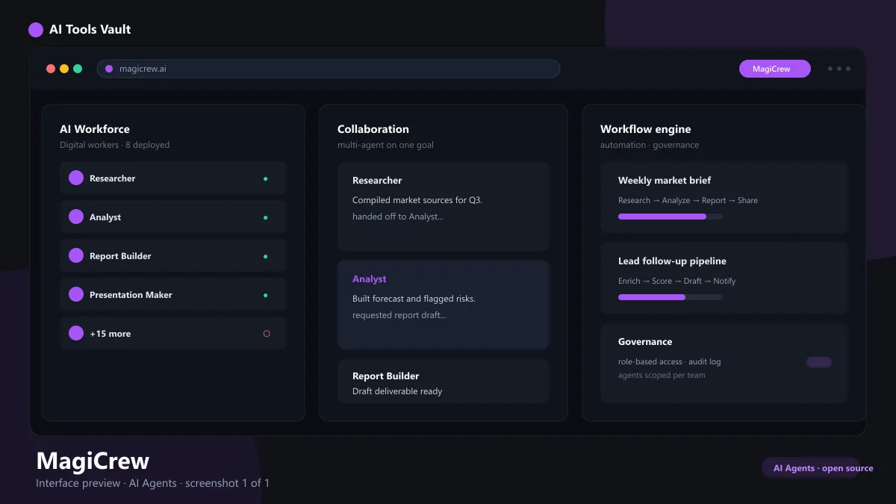
Task: Click 'automation · governance' subtitle
Action: click(650, 145)
